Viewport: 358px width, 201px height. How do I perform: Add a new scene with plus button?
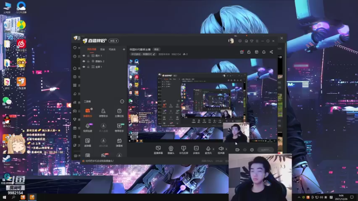(x=124, y=49)
